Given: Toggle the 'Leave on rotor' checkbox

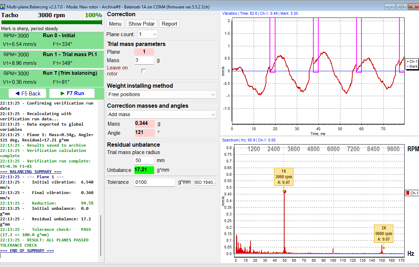Looking at the screenshot, I should coord(144,71).
